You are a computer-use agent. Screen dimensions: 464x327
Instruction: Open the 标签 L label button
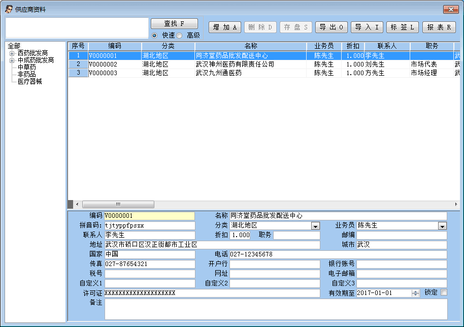(403, 27)
